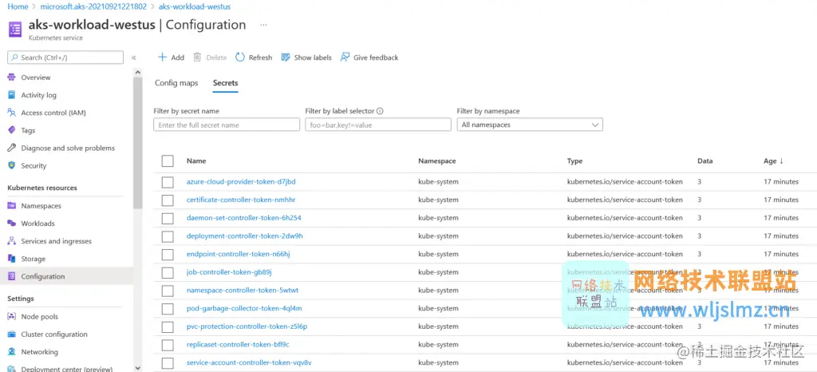The width and height of the screenshot is (817, 372).
Task: Open the more options ellipsis
Action: [263, 25]
